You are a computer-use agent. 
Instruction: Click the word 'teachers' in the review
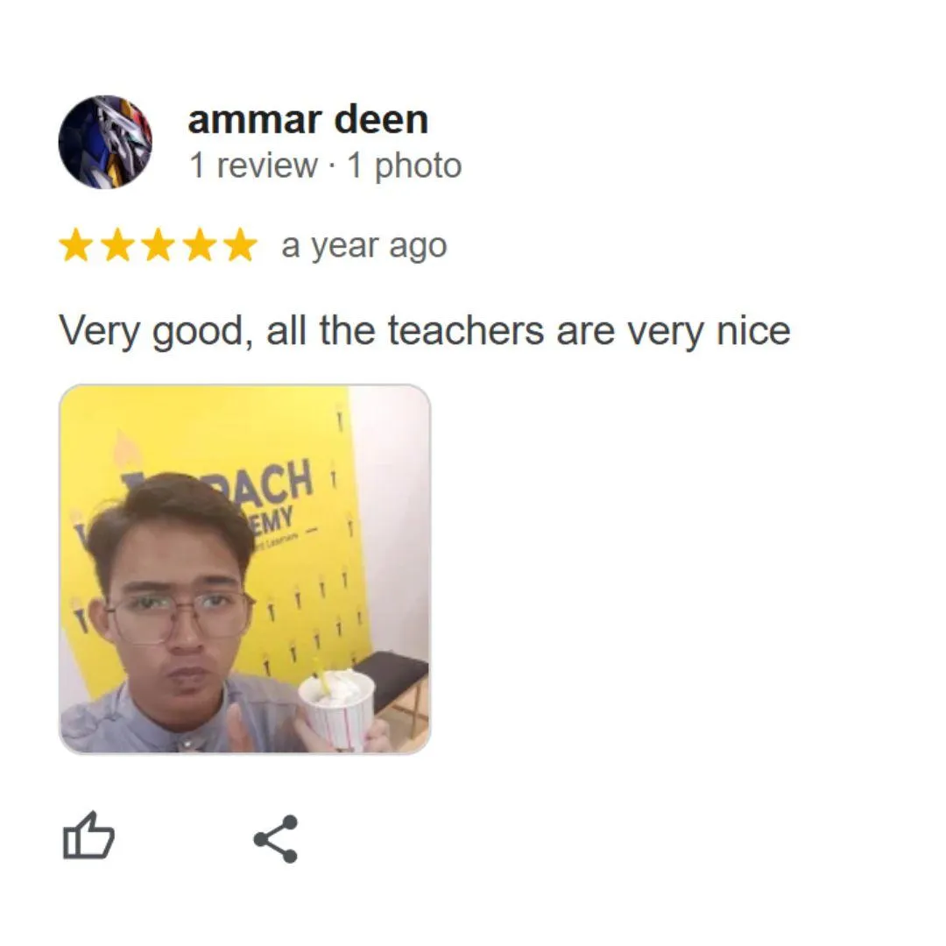(x=465, y=330)
